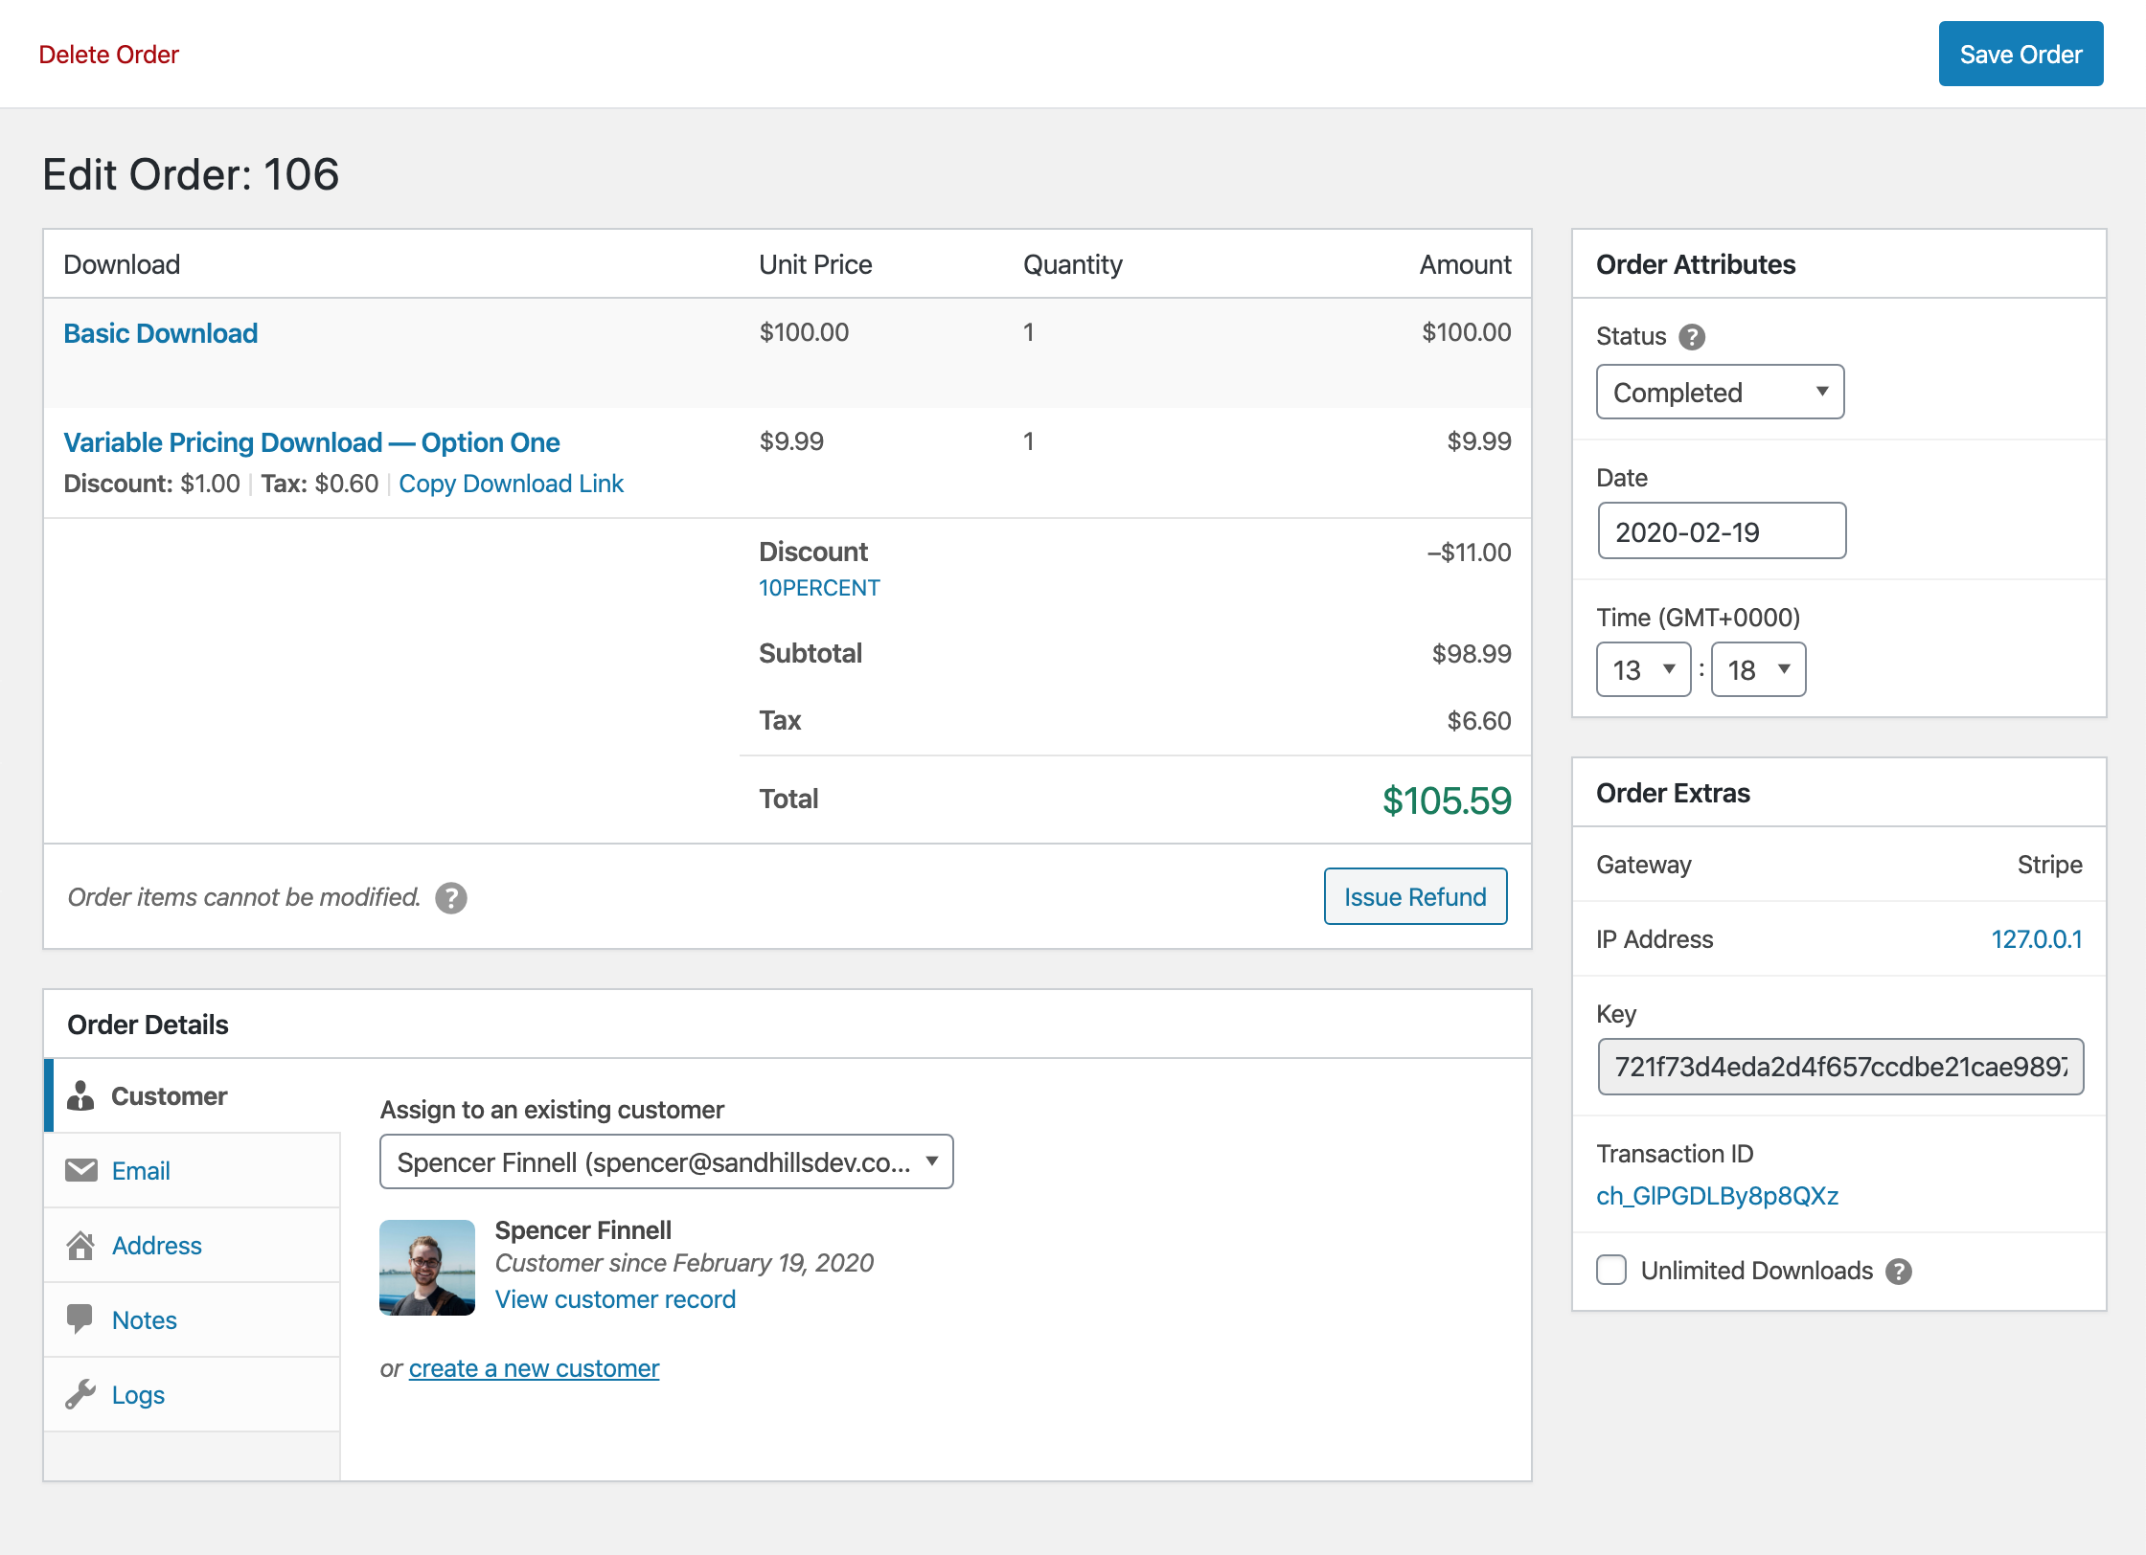Open the existing customer dropdown
Screen dimensions: 2146x1555
667,1161
